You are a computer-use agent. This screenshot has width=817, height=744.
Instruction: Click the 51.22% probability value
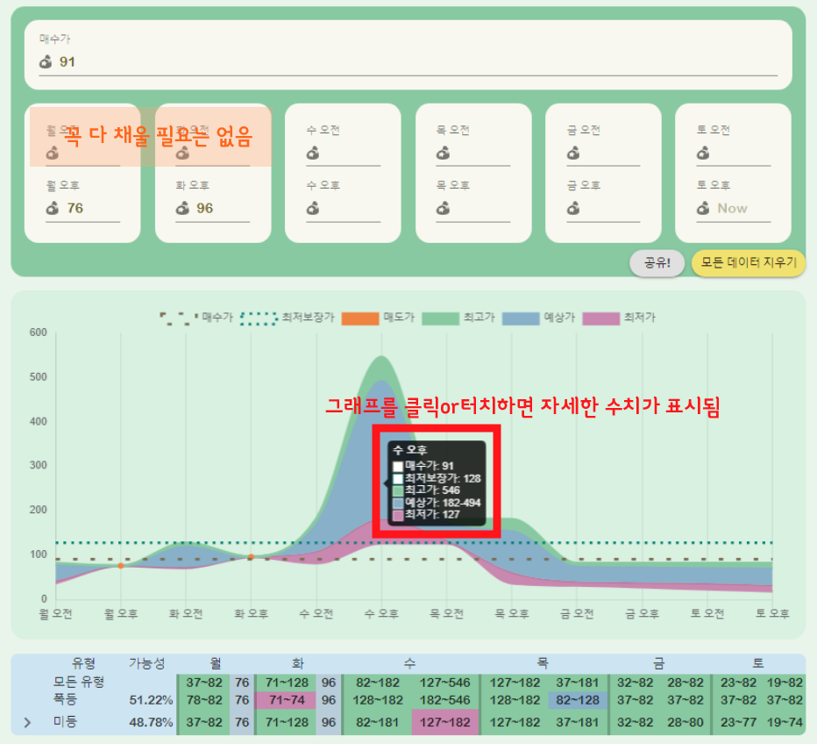click(x=151, y=699)
